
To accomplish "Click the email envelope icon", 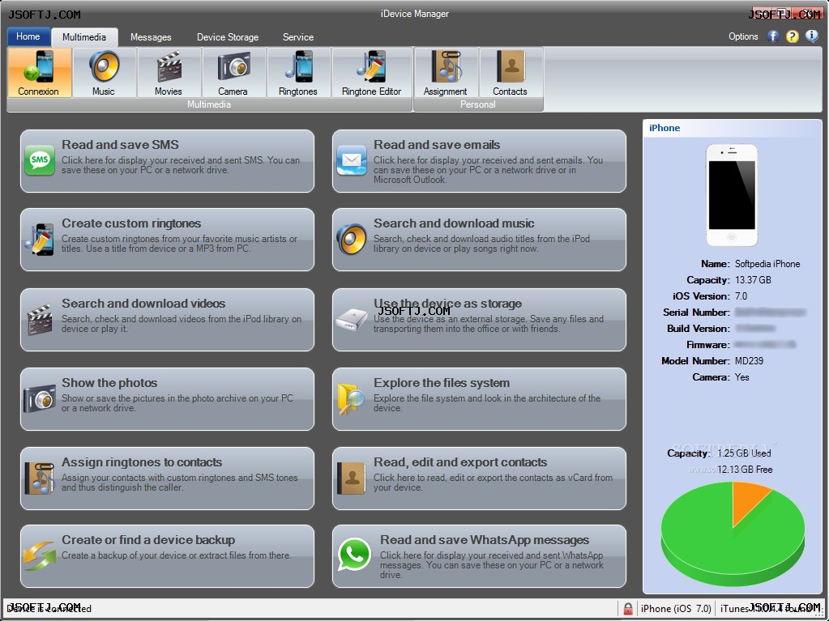I will click(352, 160).
